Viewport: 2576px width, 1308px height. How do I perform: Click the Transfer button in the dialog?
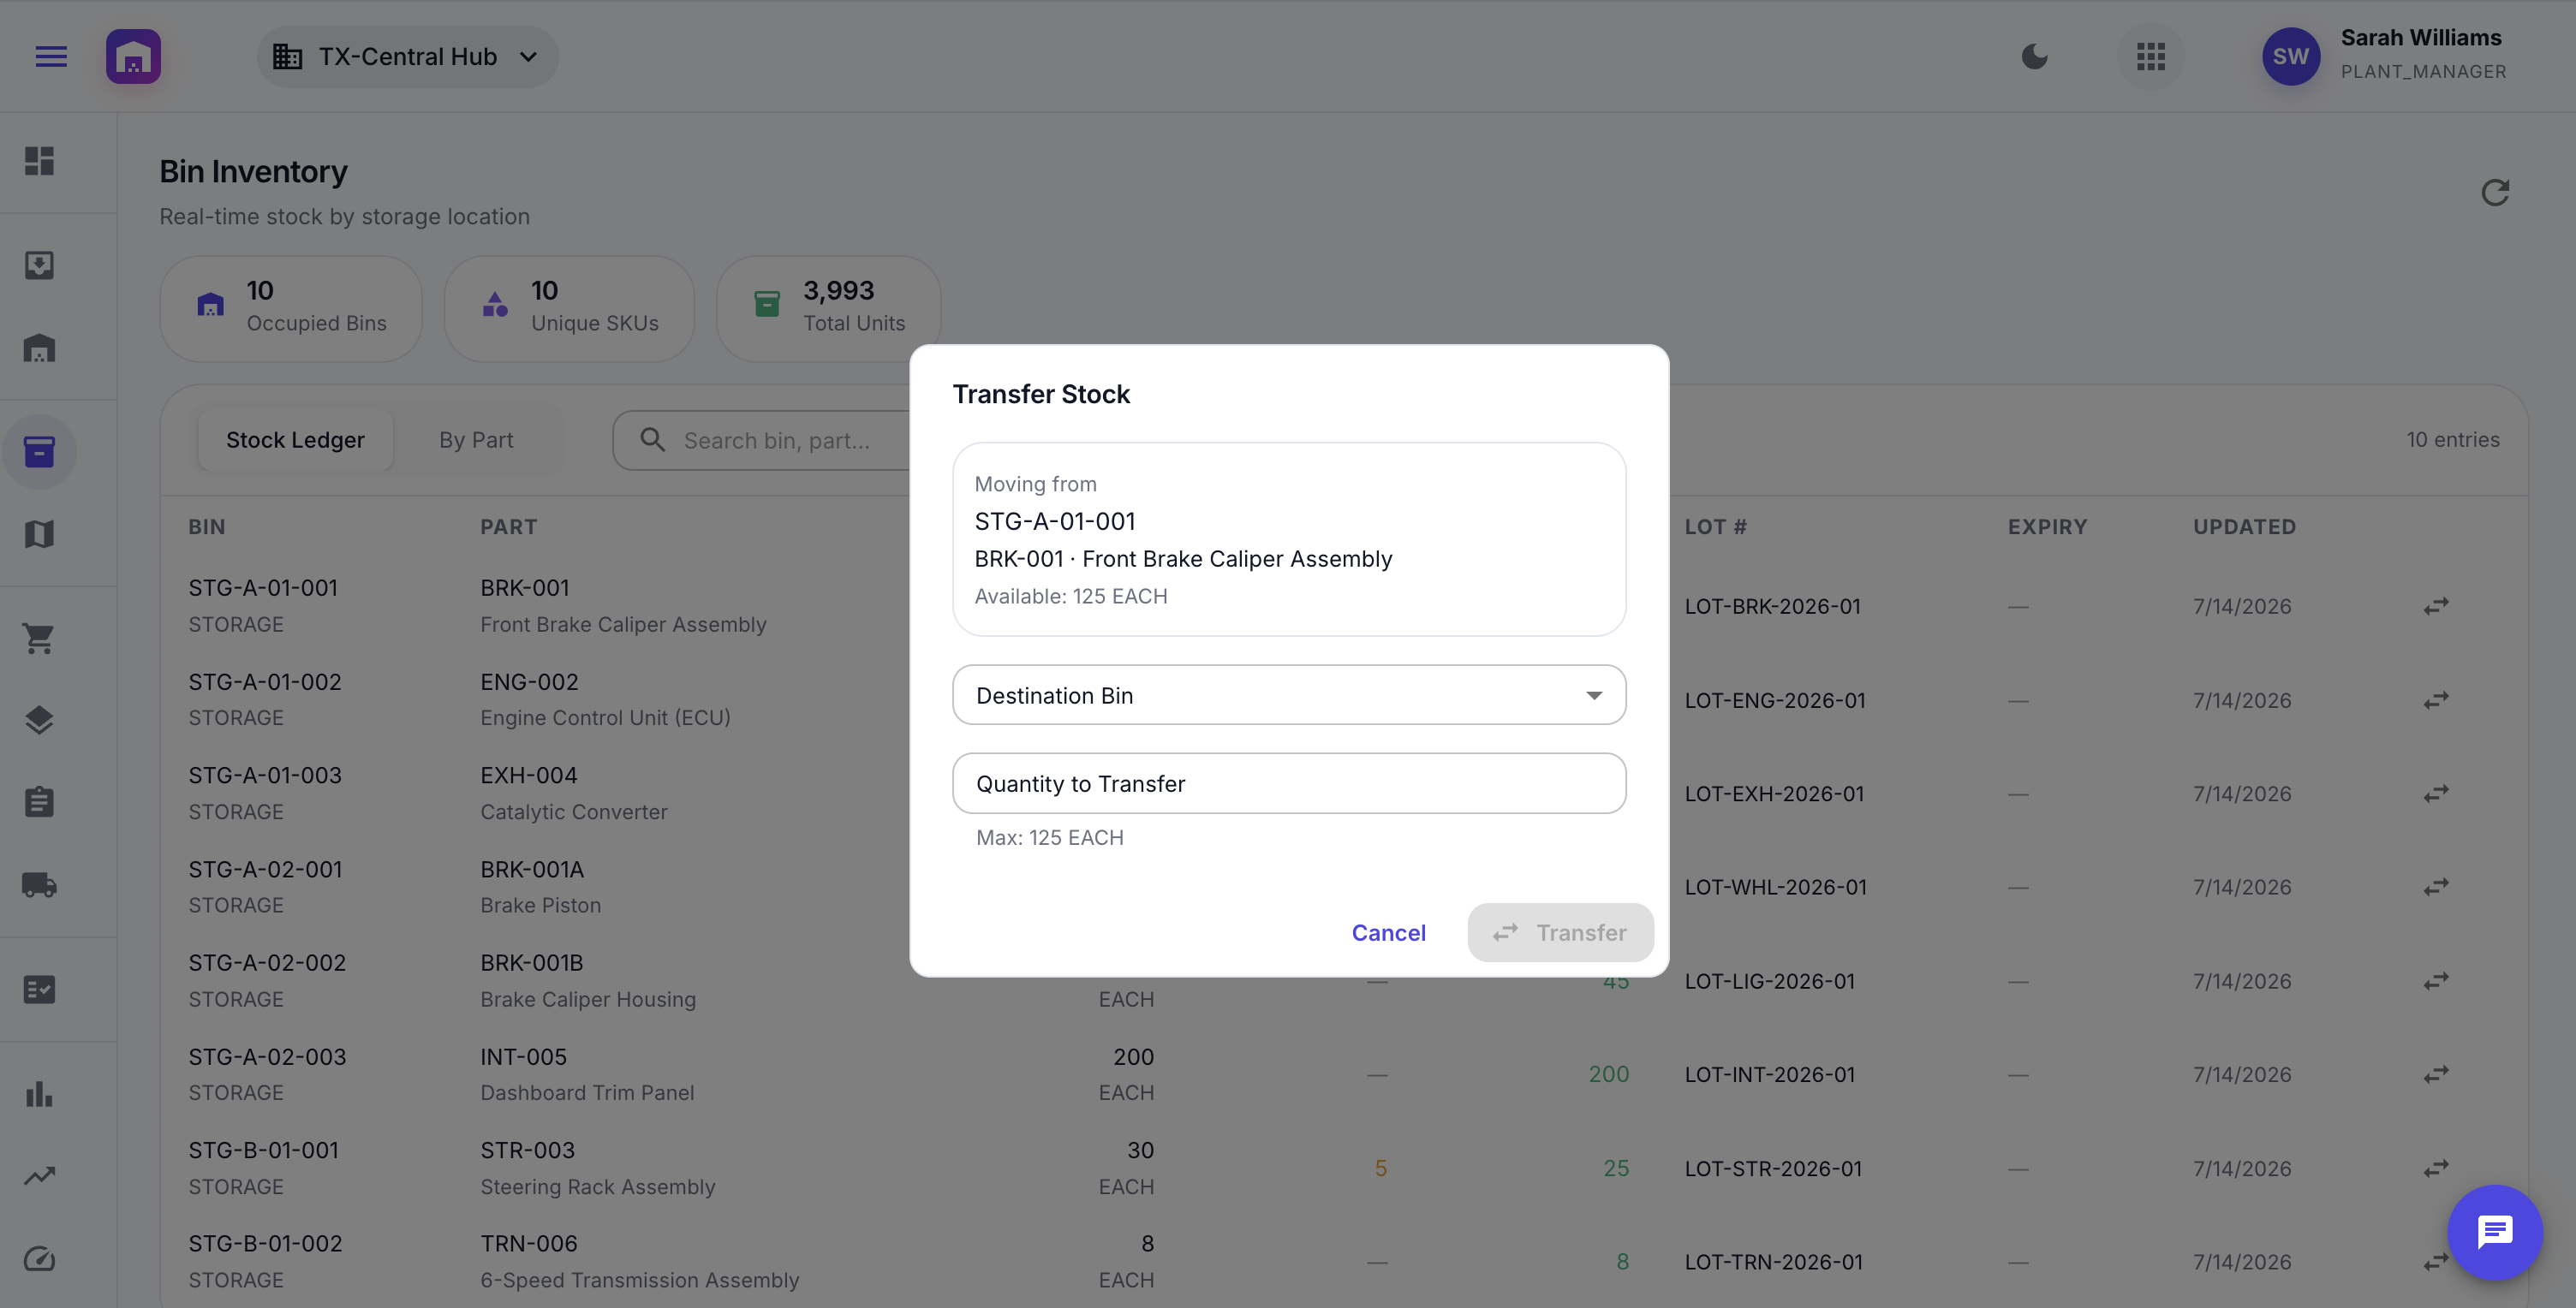(1560, 932)
